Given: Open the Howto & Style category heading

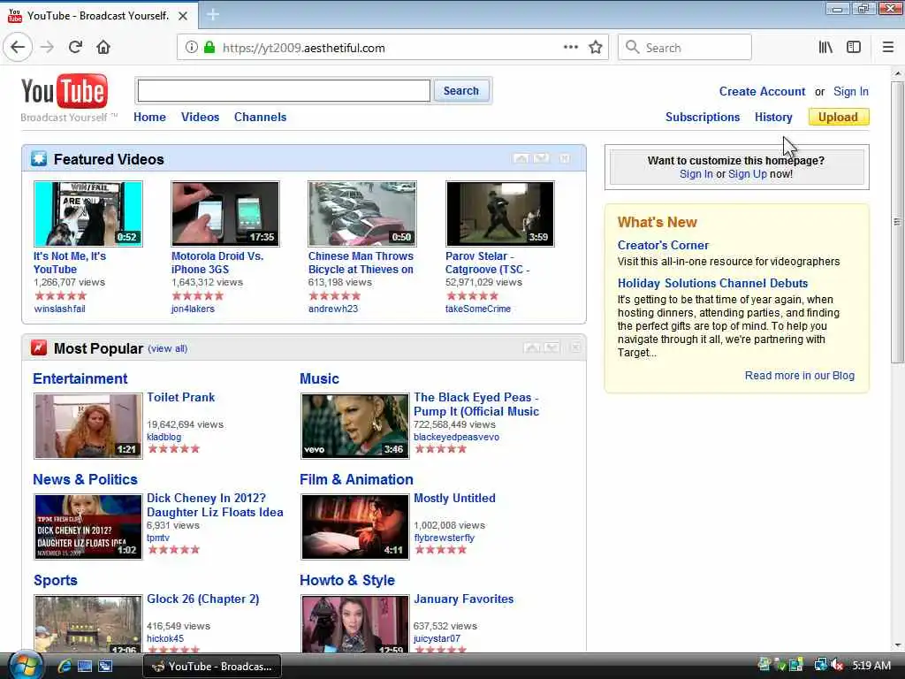Looking at the screenshot, I should (346, 580).
